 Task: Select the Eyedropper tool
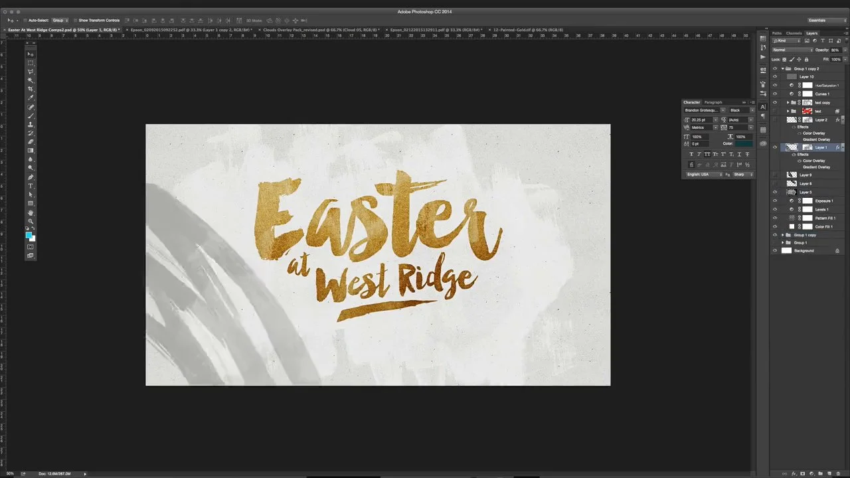30,97
